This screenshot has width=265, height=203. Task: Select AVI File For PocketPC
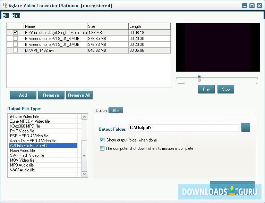click(x=43, y=146)
